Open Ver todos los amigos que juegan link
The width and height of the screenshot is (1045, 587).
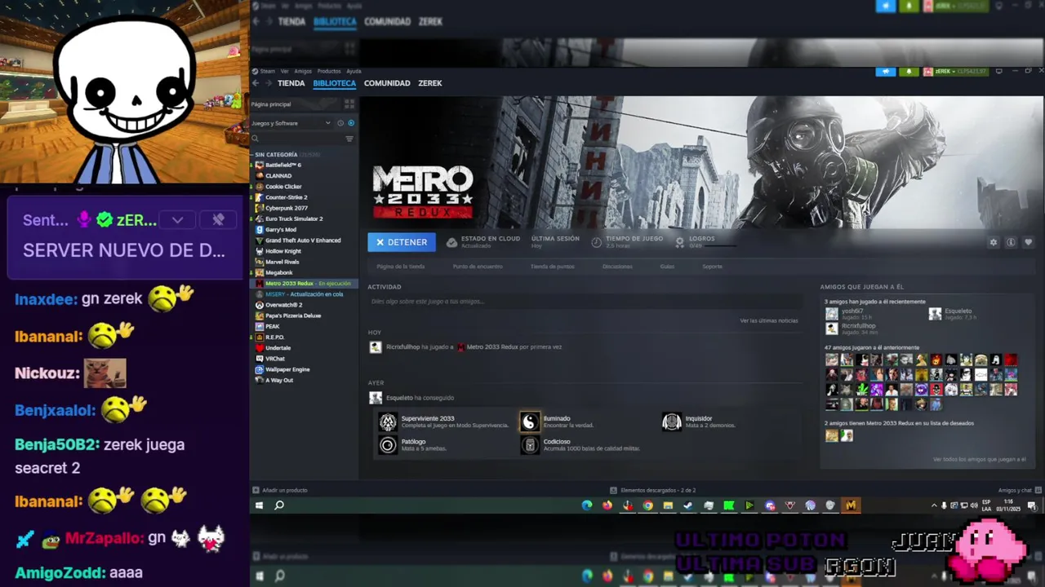coord(979,459)
